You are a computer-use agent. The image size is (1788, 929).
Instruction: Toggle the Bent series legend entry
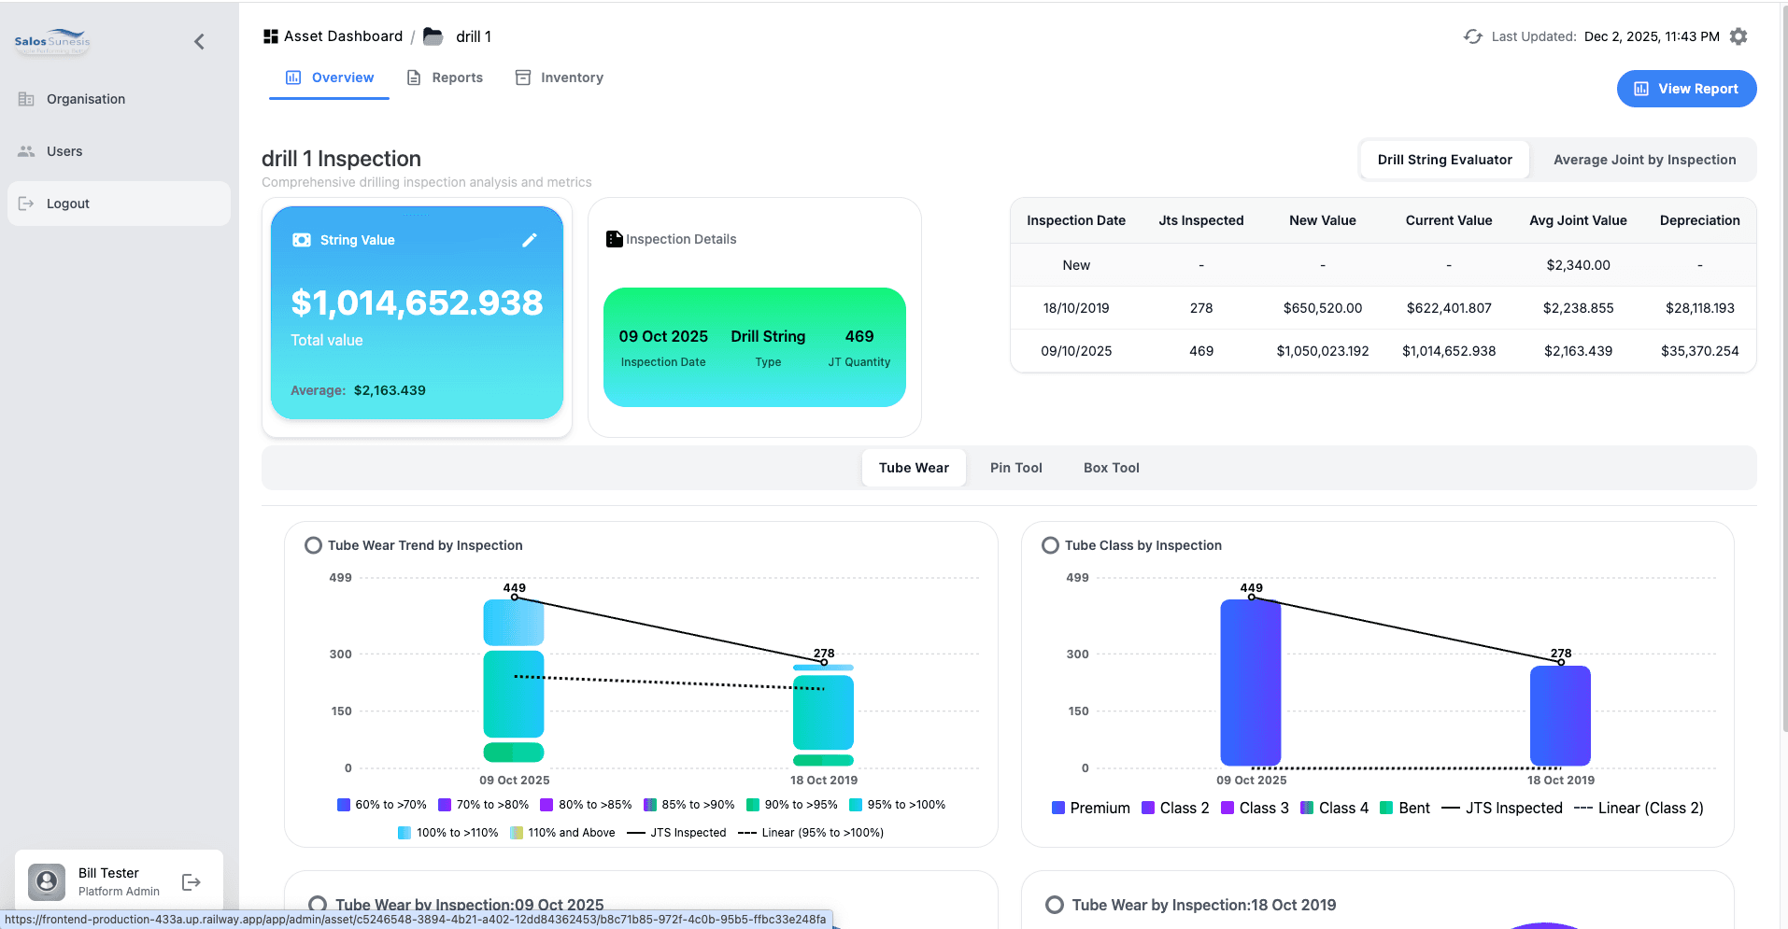tap(1404, 808)
